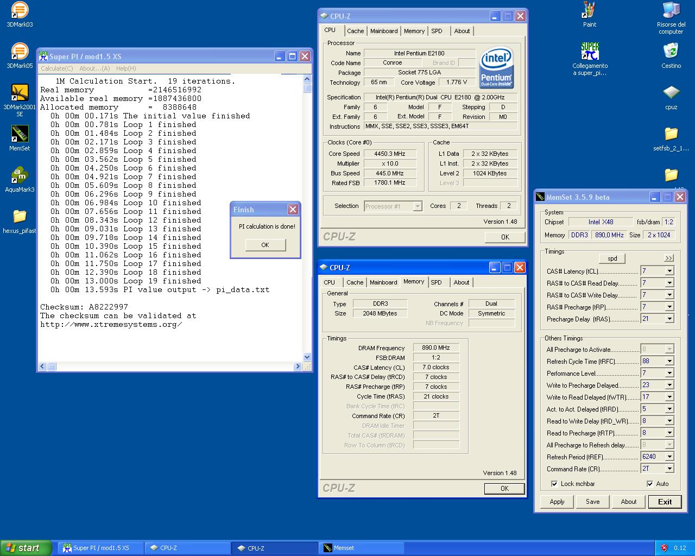
Task: Open the Performance Level dropdown
Action: pos(669,373)
